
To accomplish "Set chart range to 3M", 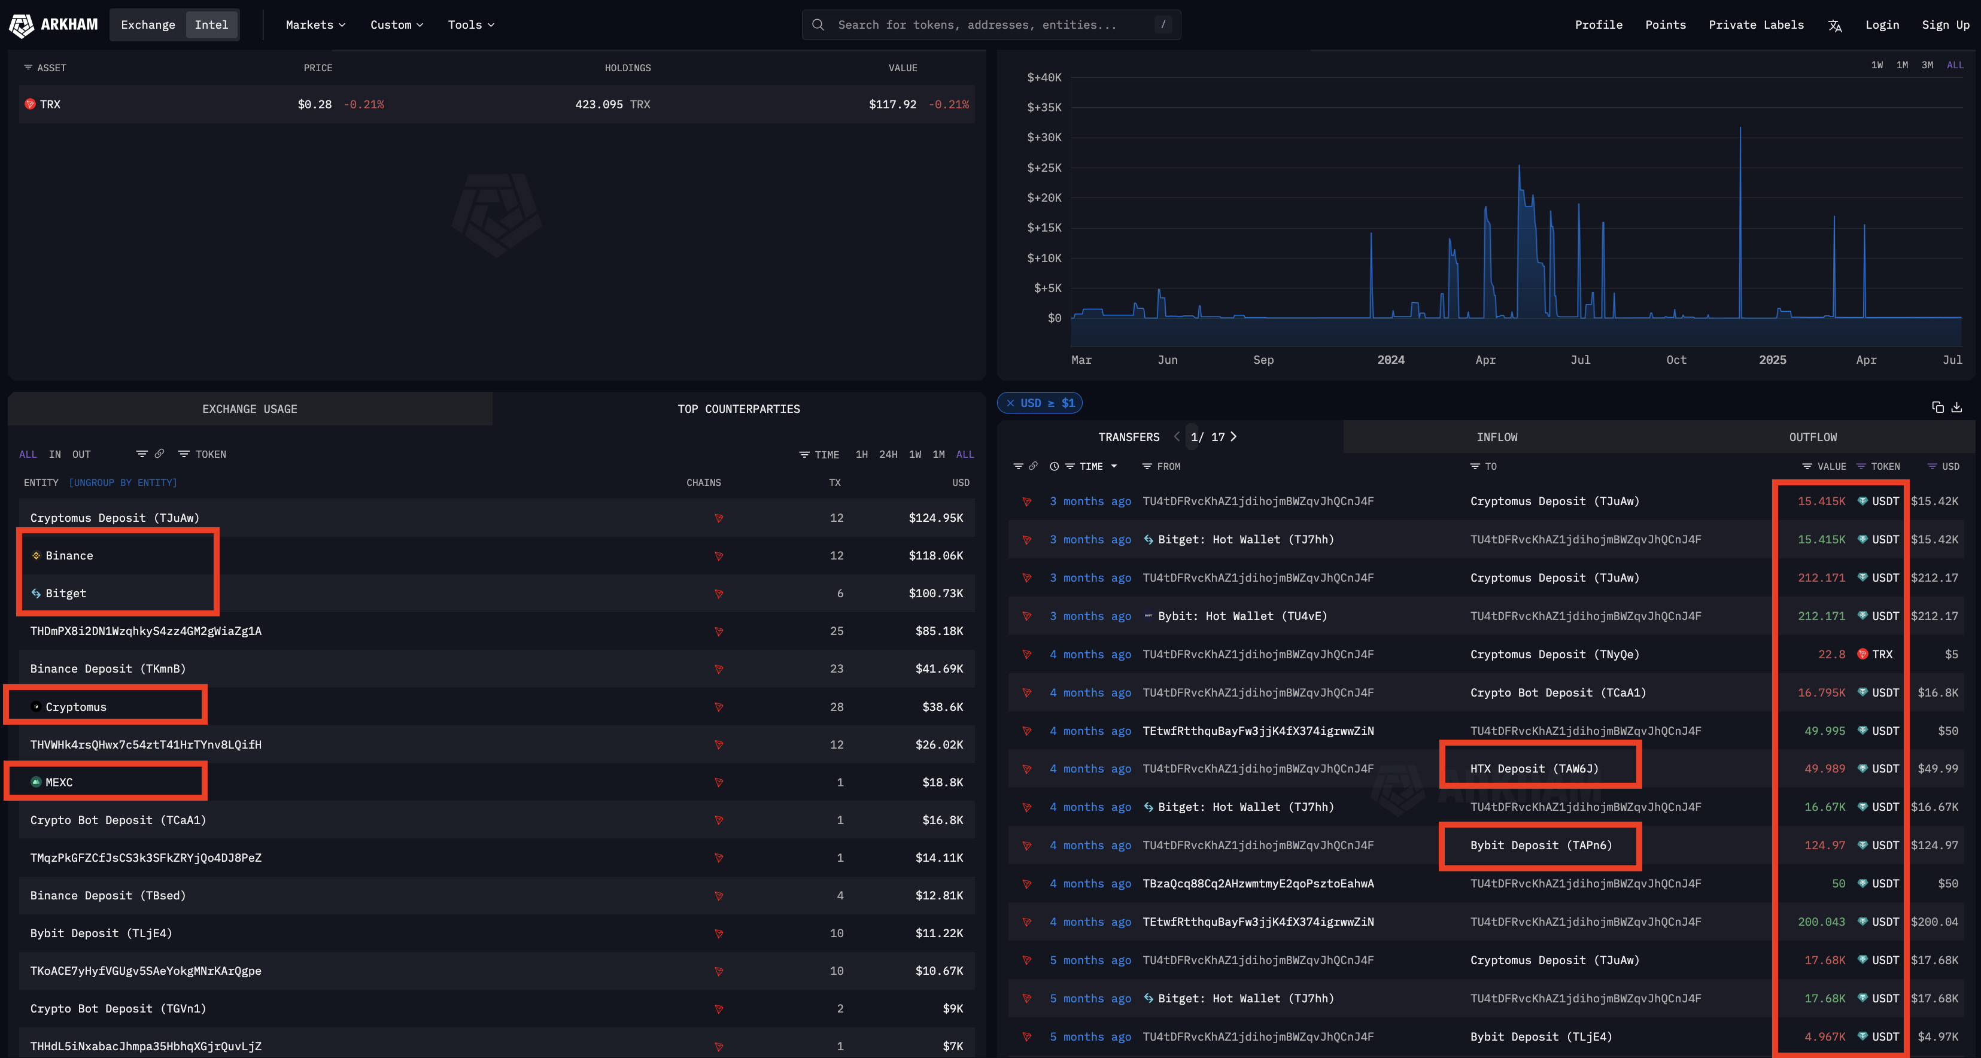I will (1927, 65).
